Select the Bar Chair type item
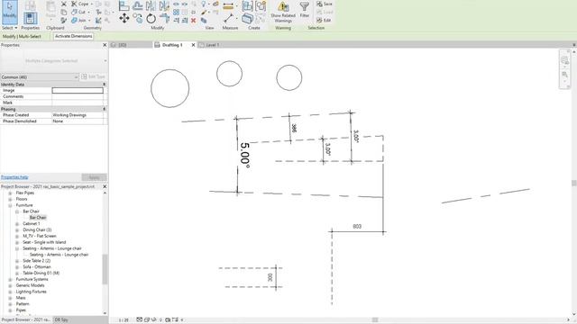Screen dimensions: 577x324 click(38, 218)
